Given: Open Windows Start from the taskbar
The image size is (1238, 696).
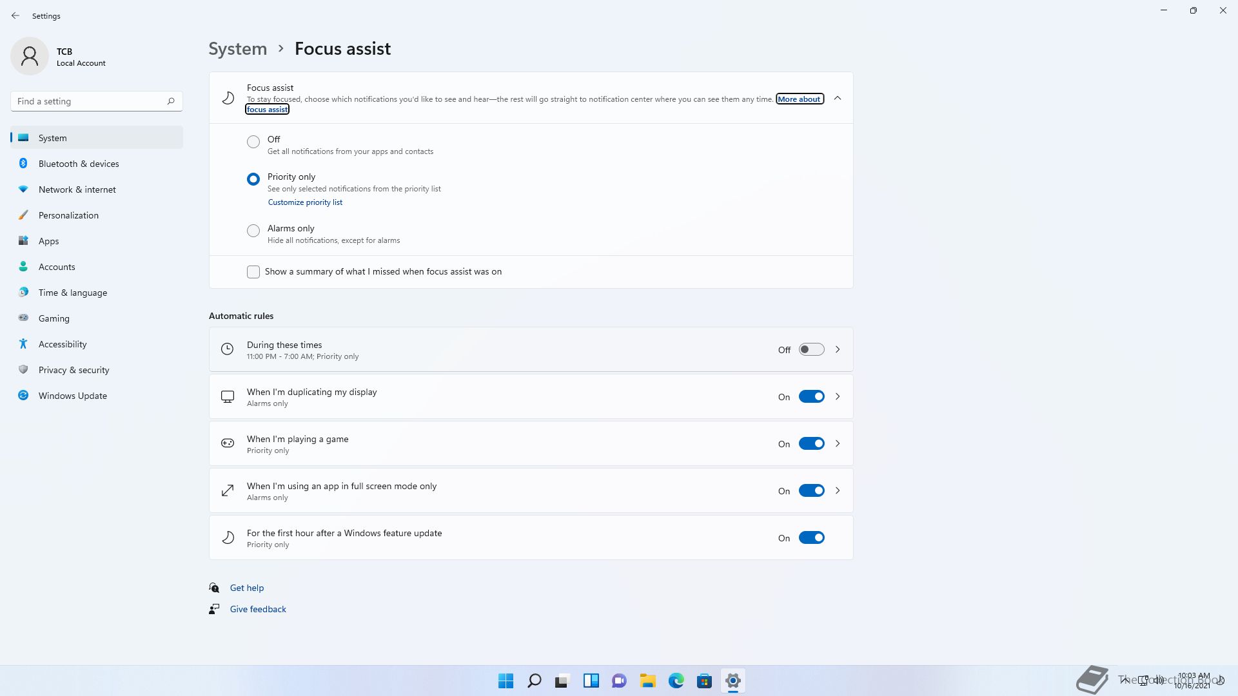Looking at the screenshot, I should [x=506, y=681].
